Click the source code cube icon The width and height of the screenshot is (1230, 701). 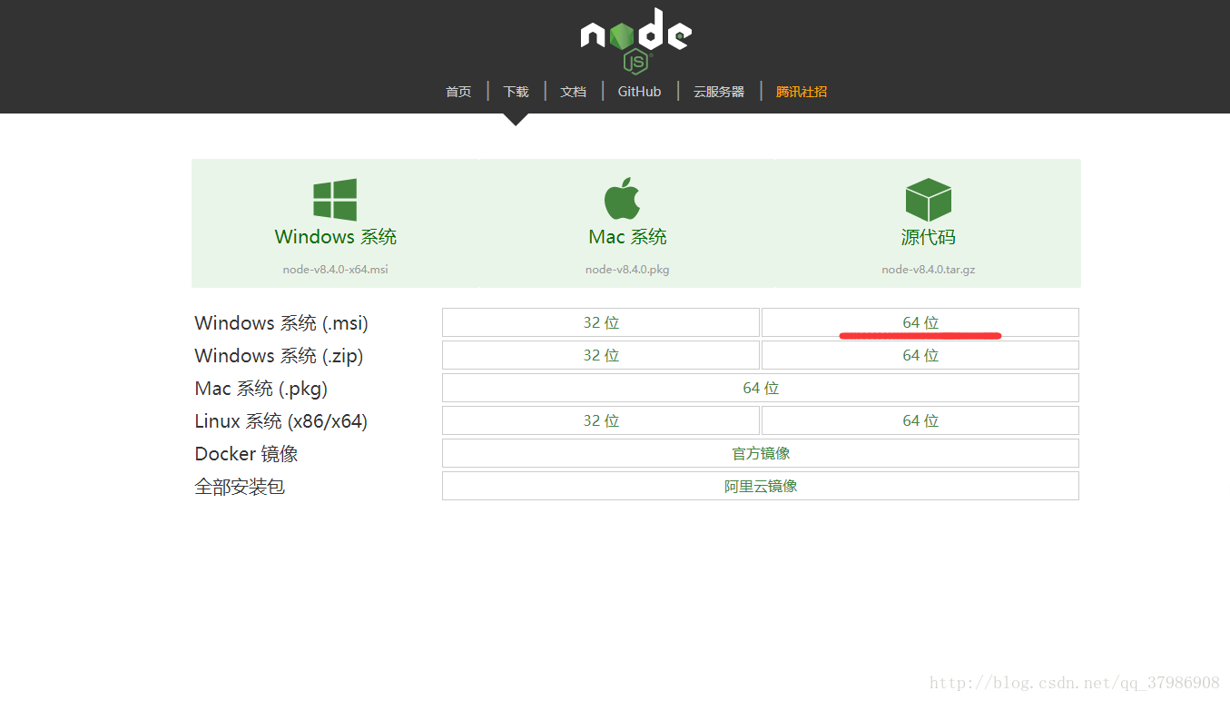pyautogui.click(x=928, y=200)
